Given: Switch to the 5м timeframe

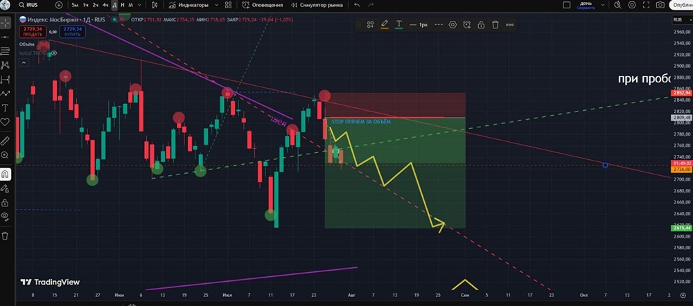Looking at the screenshot, I should [75, 6].
